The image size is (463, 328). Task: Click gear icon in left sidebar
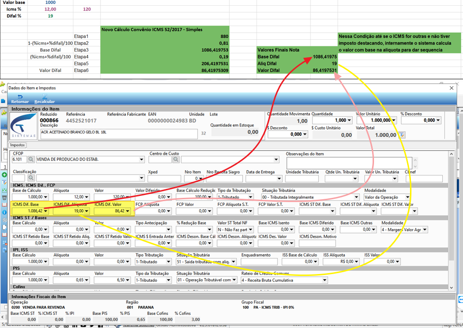pyautogui.click(x=4, y=220)
